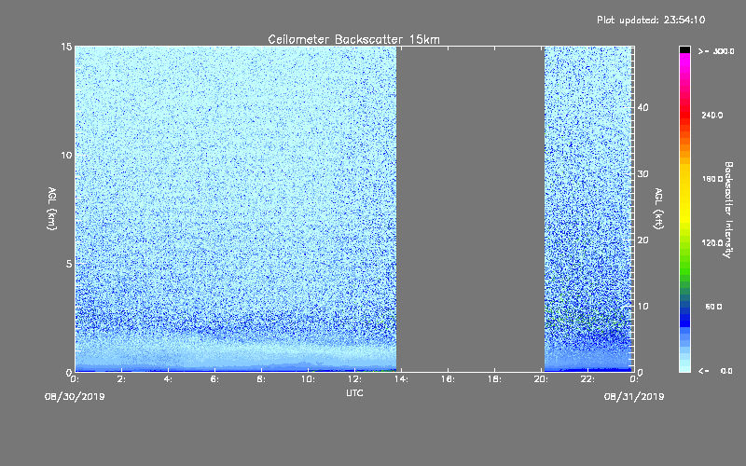Click the backscatter data after 20 UTC
Viewport: 746px width, 466px height.
589,209
